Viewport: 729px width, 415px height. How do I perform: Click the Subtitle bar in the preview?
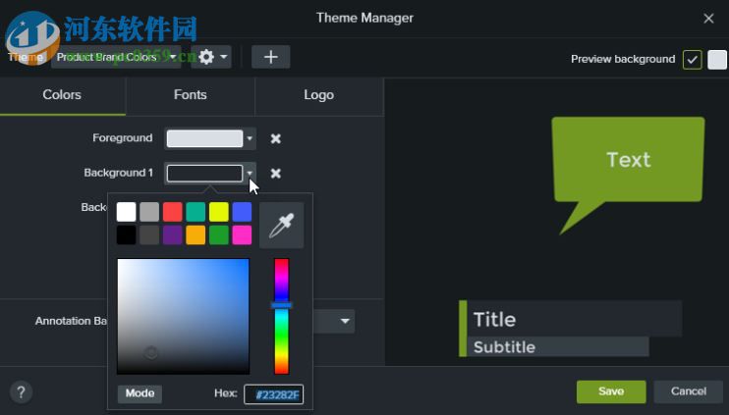[x=558, y=346]
